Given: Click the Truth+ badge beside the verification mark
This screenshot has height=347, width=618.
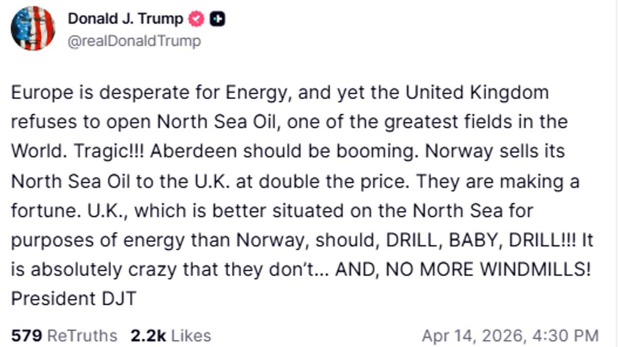Looking at the screenshot, I should click(x=219, y=19).
